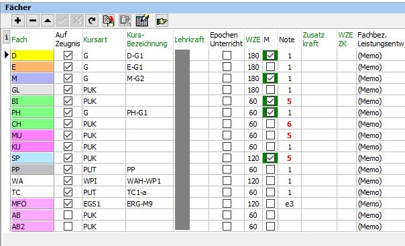Toggle M checkbox in row CH
This screenshot has width=405, height=246.
[270, 123]
